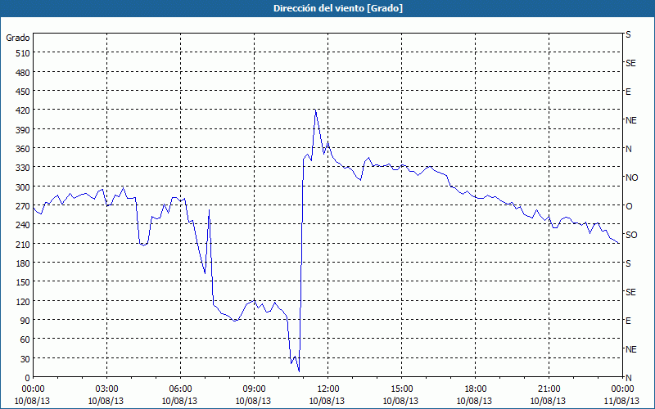Click the 270 degree axis value
This screenshot has height=409, width=655.
[x=23, y=206]
